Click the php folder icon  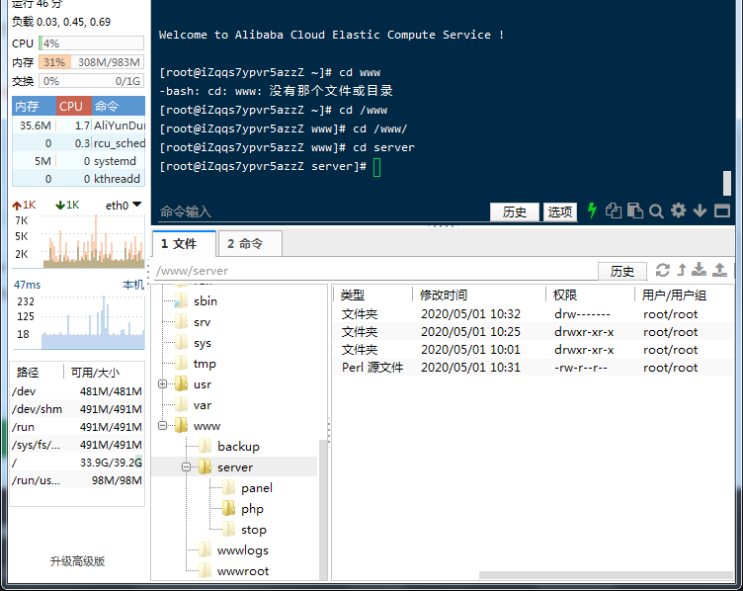click(x=228, y=509)
